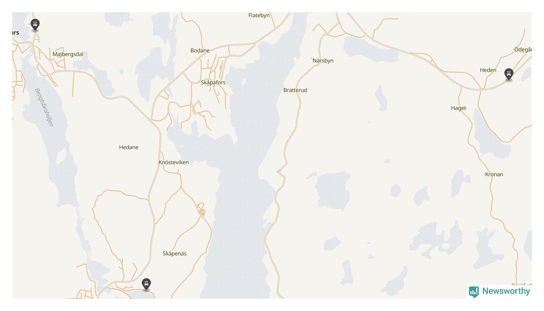The image size is (544, 311).
Task: Click the Skåpenäs place label
Action: 175,254
